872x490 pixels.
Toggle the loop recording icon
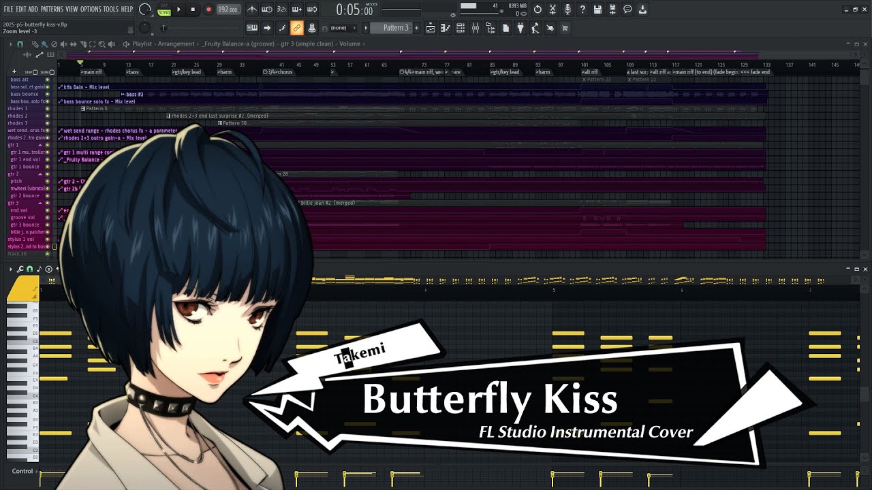(312, 10)
